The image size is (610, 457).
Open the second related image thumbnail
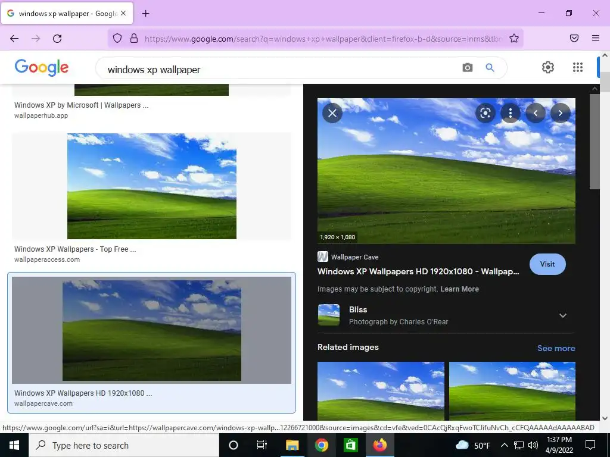pyautogui.click(x=512, y=390)
